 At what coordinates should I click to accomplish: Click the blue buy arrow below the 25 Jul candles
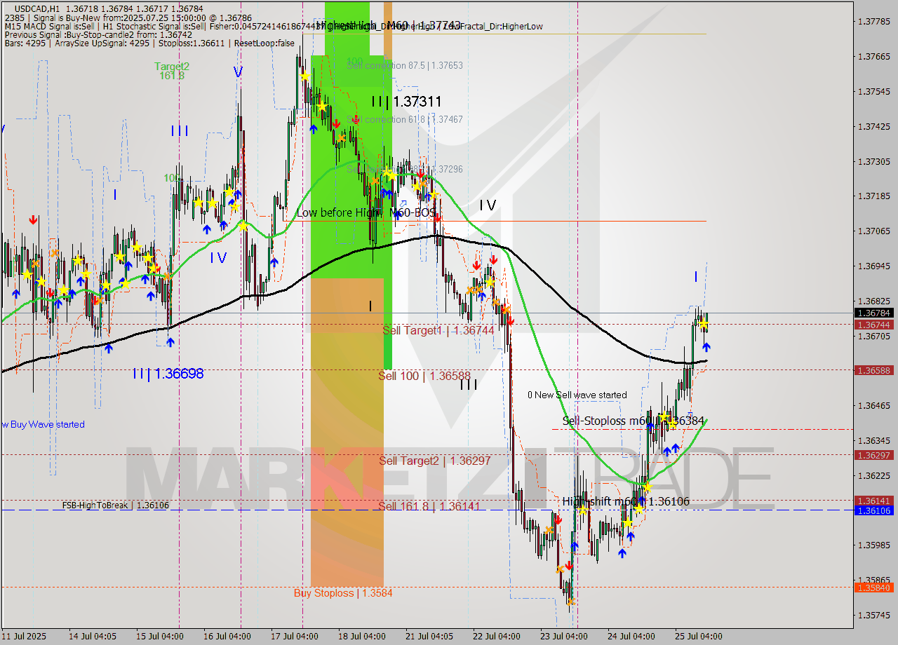[x=706, y=346]
